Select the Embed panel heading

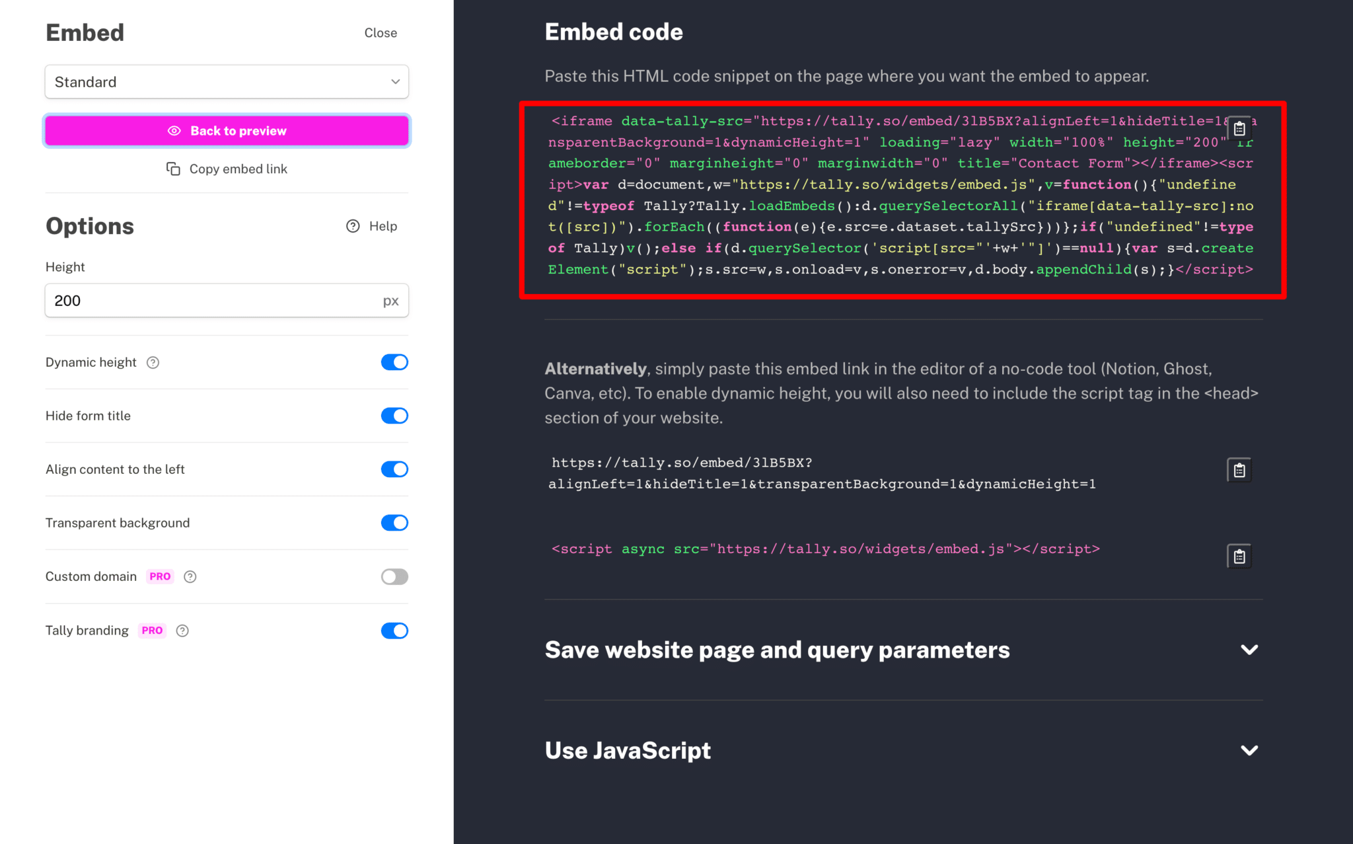coord(85,32)
